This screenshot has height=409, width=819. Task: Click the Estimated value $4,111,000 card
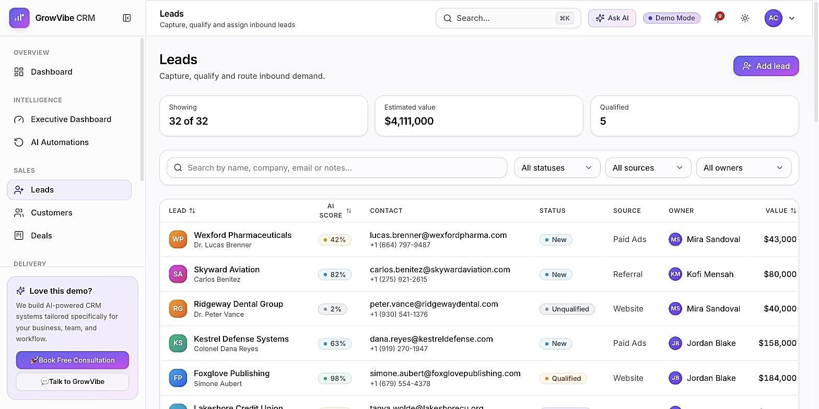coord(479,116)
